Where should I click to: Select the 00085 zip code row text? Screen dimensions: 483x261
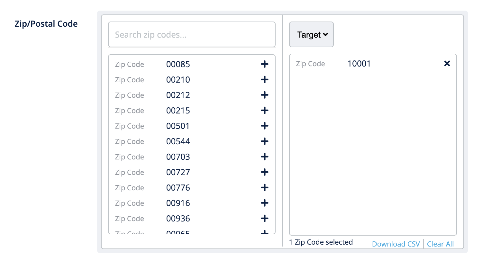pyautogui.click(x=178, y=64)
